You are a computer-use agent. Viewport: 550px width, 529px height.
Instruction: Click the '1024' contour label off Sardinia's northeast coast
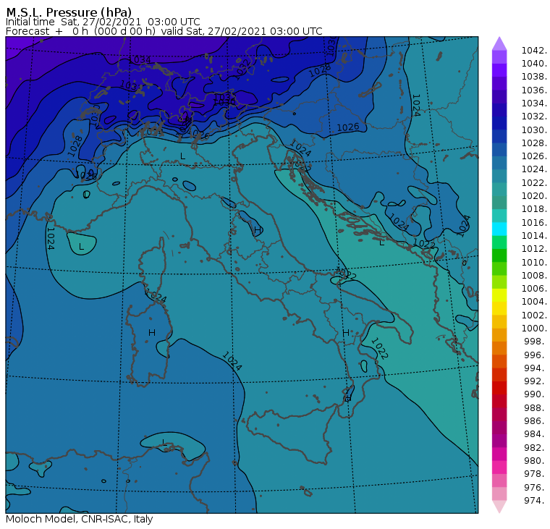click(156, 297)
